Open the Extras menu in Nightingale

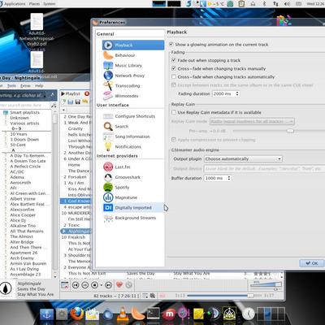25,85
